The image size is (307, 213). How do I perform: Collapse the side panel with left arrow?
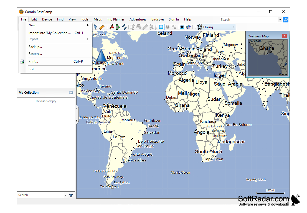pos(77,109)
